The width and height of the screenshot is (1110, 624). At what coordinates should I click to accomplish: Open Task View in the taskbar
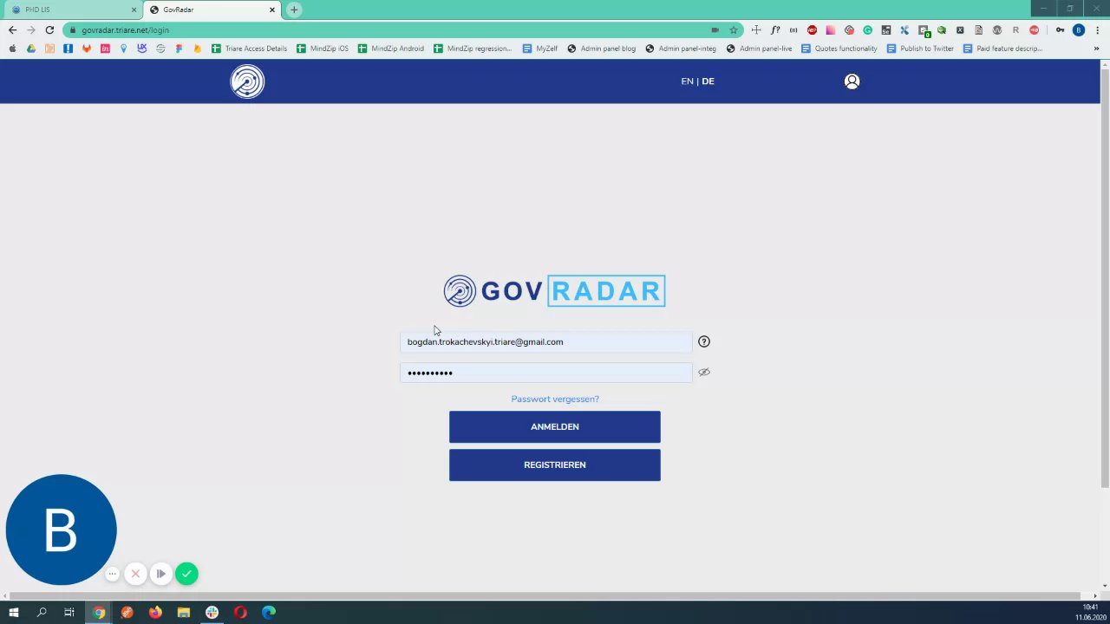[69, 613]
